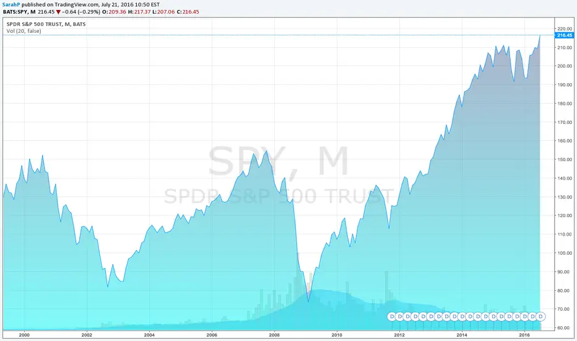Click the 2014 year label on time axis
Image resolution: width=577 pixels, height=341 pixels.
click(x=462, y=335)
